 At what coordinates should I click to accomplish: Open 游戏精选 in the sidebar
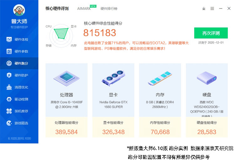coord(19,123)
